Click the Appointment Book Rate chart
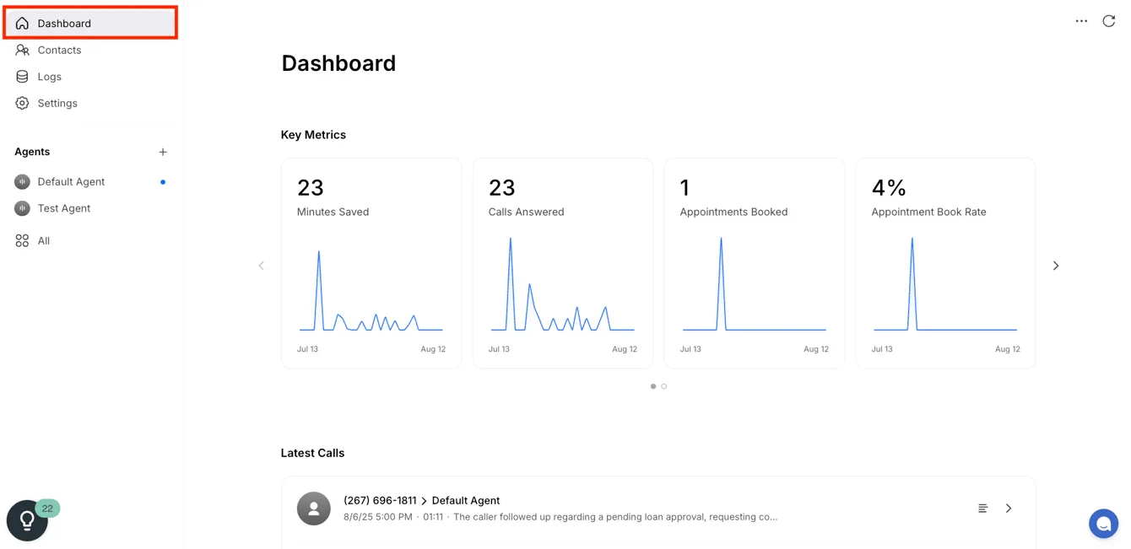The width and height of the screenshot is (1131, 549). point(945,284)
